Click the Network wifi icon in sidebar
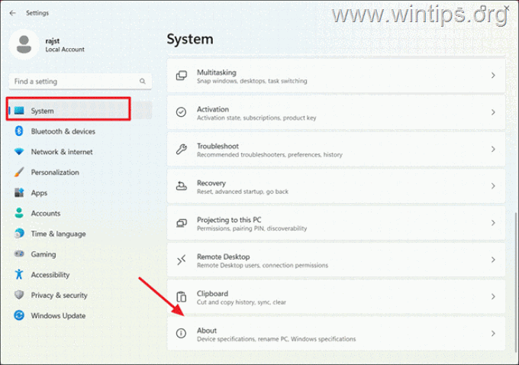 pos(19,152)
